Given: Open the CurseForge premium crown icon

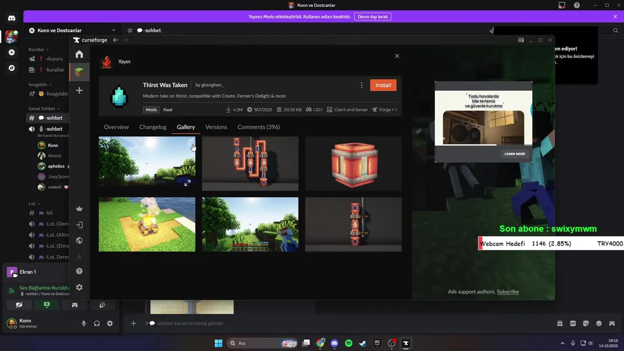Looking at the screenshot, I should [x=79, y=209].
